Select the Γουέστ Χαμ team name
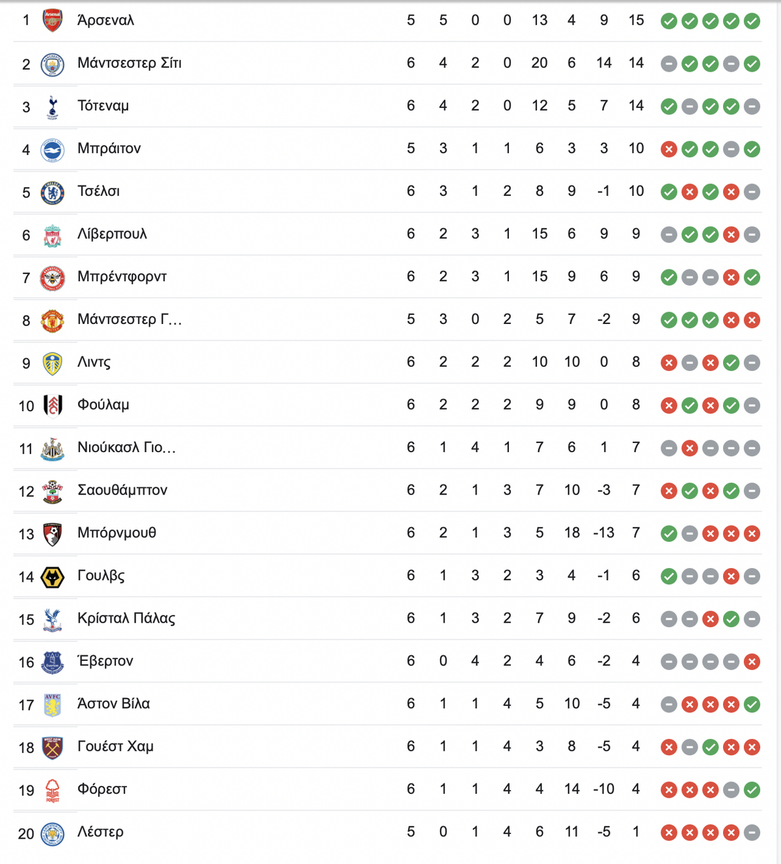The width and height of the screenshot is (781, 864). click(115, 746)
